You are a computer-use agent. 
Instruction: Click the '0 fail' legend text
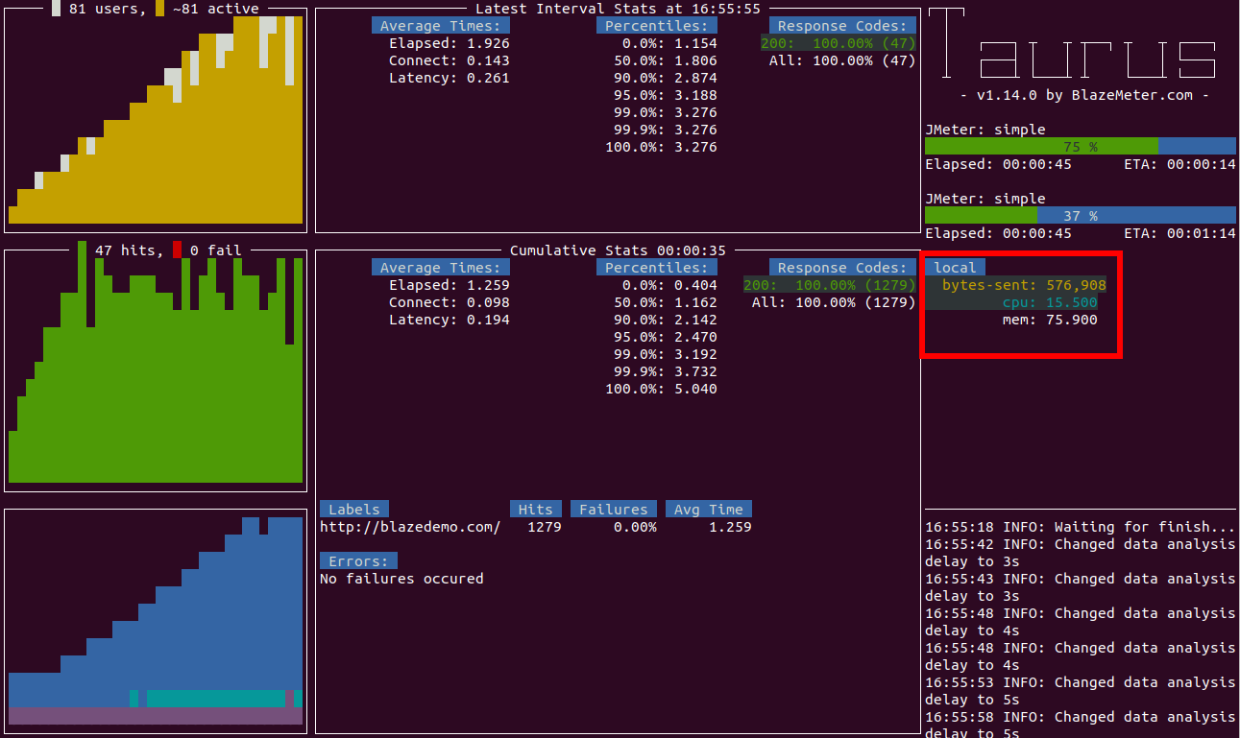216,250
